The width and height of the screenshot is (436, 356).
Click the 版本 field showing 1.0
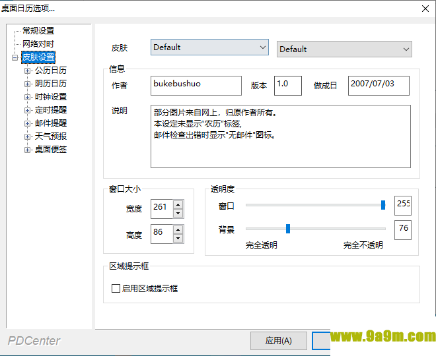(x=288, y=86)
